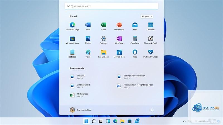223x125 pixels.
Task: Click Brandon LeBlanc's profile picture
Action: point(72,110)
